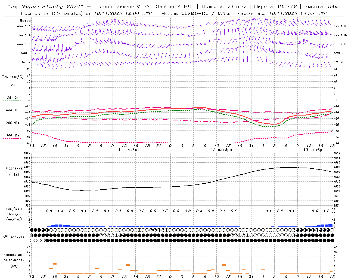Click the precipitation value "1.6"
Screen dimensions: 348x279
(x=326, y=211)
